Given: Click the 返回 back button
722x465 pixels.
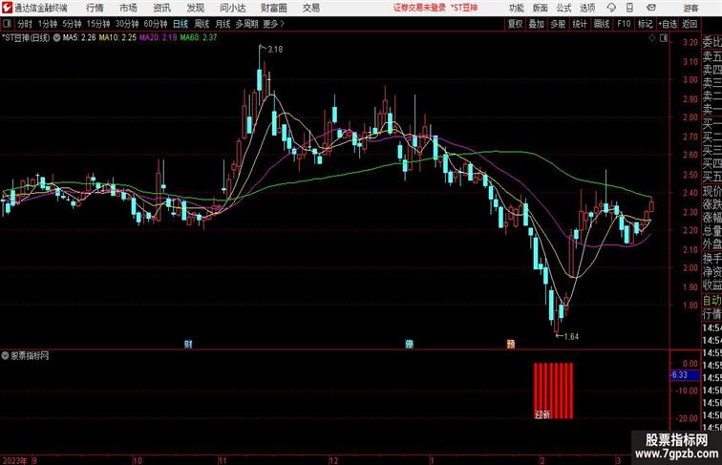Looking at the screenshot, I should 690,24.
